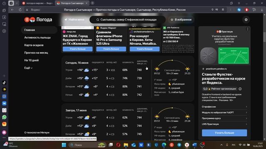Click the location pin icon in address bar
Image resolution: width=266 pixels, height=149 pixels.
pyautogui.click(x=212, y=10)
